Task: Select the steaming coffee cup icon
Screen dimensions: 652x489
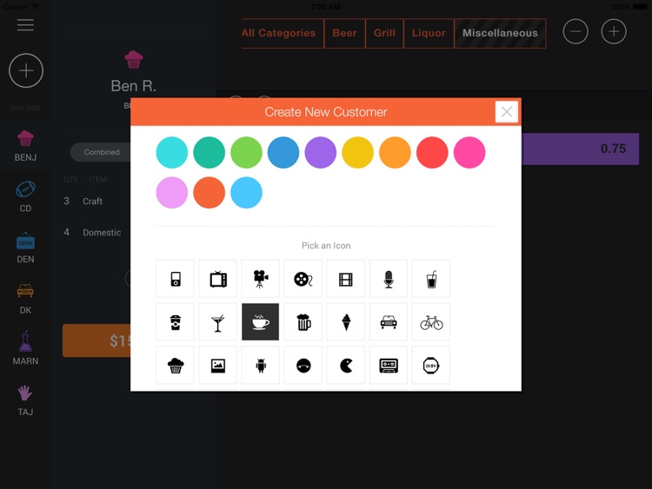Action: (260, 322)
